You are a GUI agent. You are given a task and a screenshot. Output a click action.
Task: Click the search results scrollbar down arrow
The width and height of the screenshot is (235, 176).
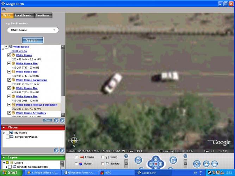click(63, 115)
